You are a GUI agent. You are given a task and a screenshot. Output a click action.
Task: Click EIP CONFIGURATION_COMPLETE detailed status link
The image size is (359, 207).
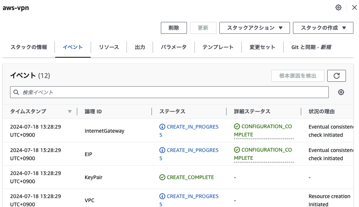(263, 154)
